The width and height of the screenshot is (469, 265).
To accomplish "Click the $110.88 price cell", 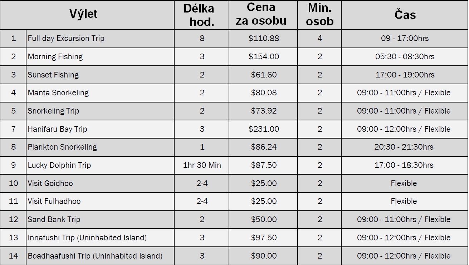I will pos(264,38).
